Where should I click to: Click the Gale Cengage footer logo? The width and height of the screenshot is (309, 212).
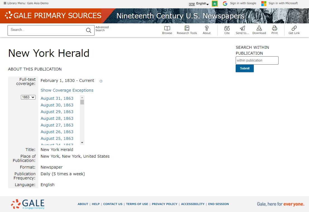click(28, 204)
